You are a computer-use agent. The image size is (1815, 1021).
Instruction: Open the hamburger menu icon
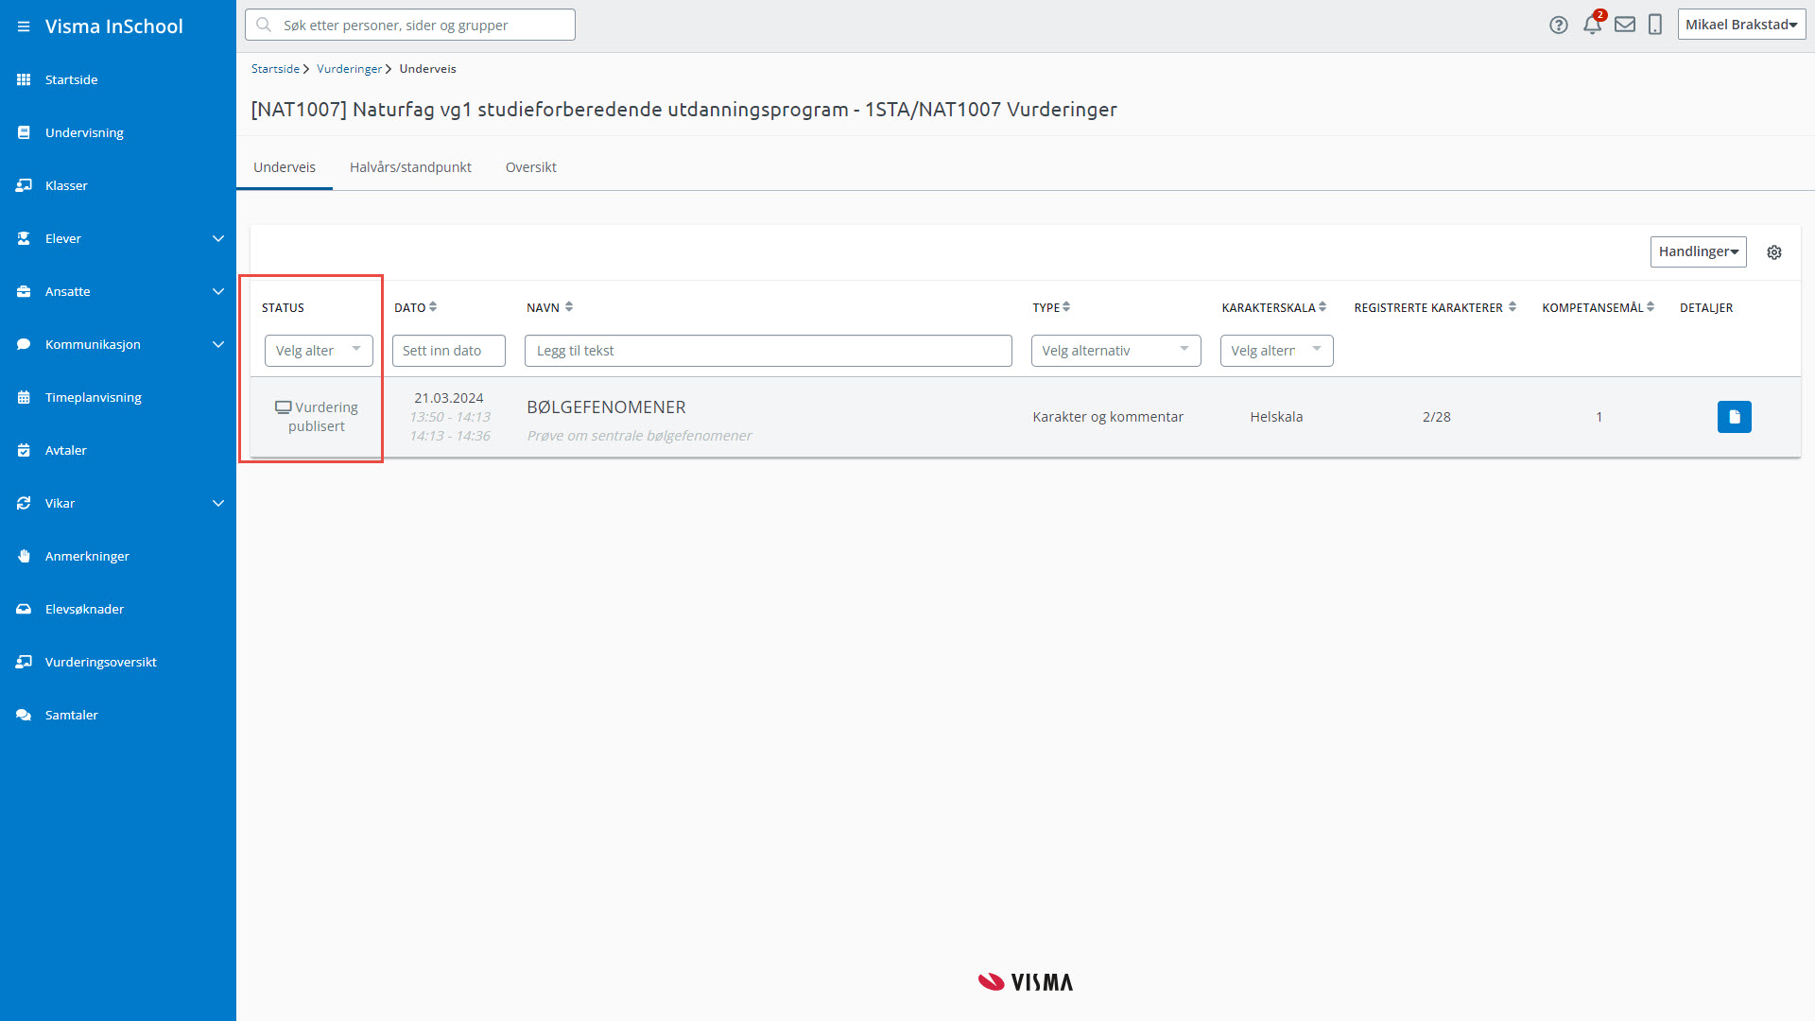(24, 26)
